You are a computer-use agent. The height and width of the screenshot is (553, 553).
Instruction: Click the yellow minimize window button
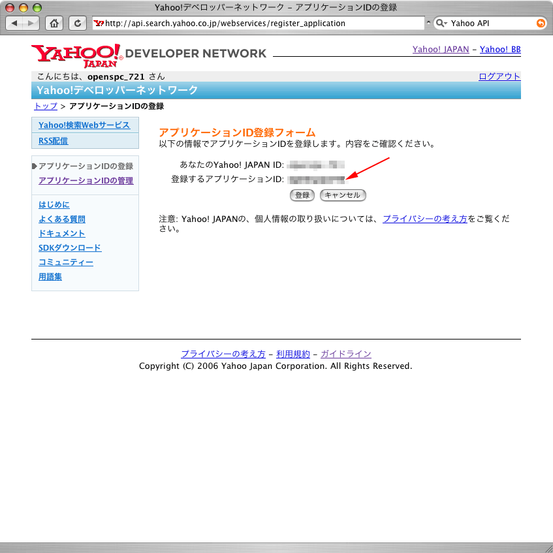point(24,7)
